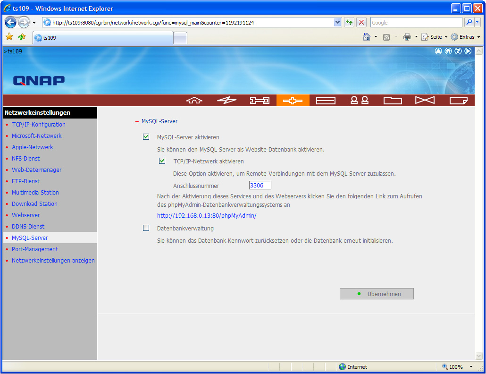Click the 'Übernehmen' apply button
Image resolution: width=486 pixels, height=374 pixels.
tap(377, 294)
